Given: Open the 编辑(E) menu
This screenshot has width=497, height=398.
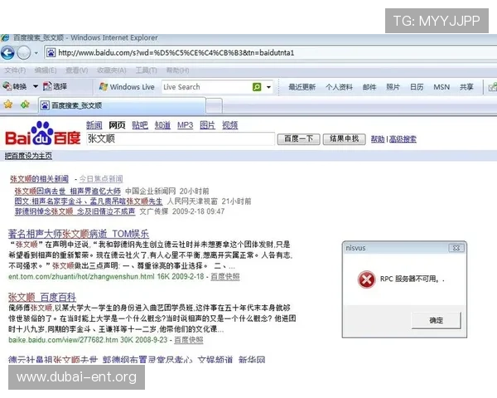Looking at the screenshot, I should (46, 70).
